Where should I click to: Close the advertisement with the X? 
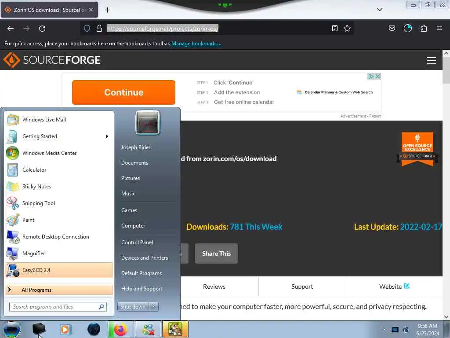coord(377,77)
